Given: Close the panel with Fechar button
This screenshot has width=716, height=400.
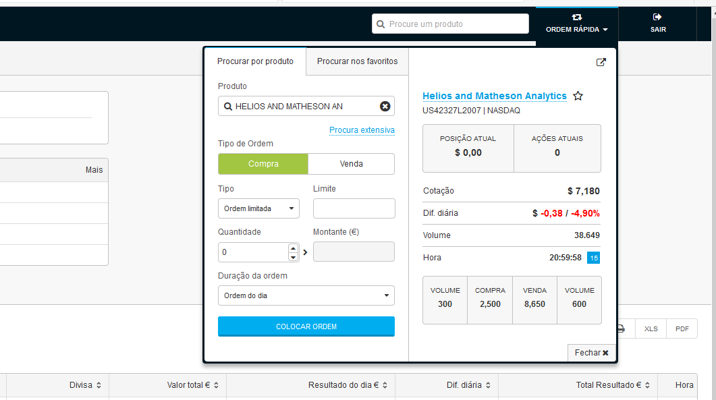Looking at the screenshot, I should click(591, 353).
